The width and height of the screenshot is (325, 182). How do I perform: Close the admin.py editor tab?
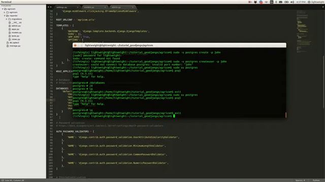(x=133, y=7)
